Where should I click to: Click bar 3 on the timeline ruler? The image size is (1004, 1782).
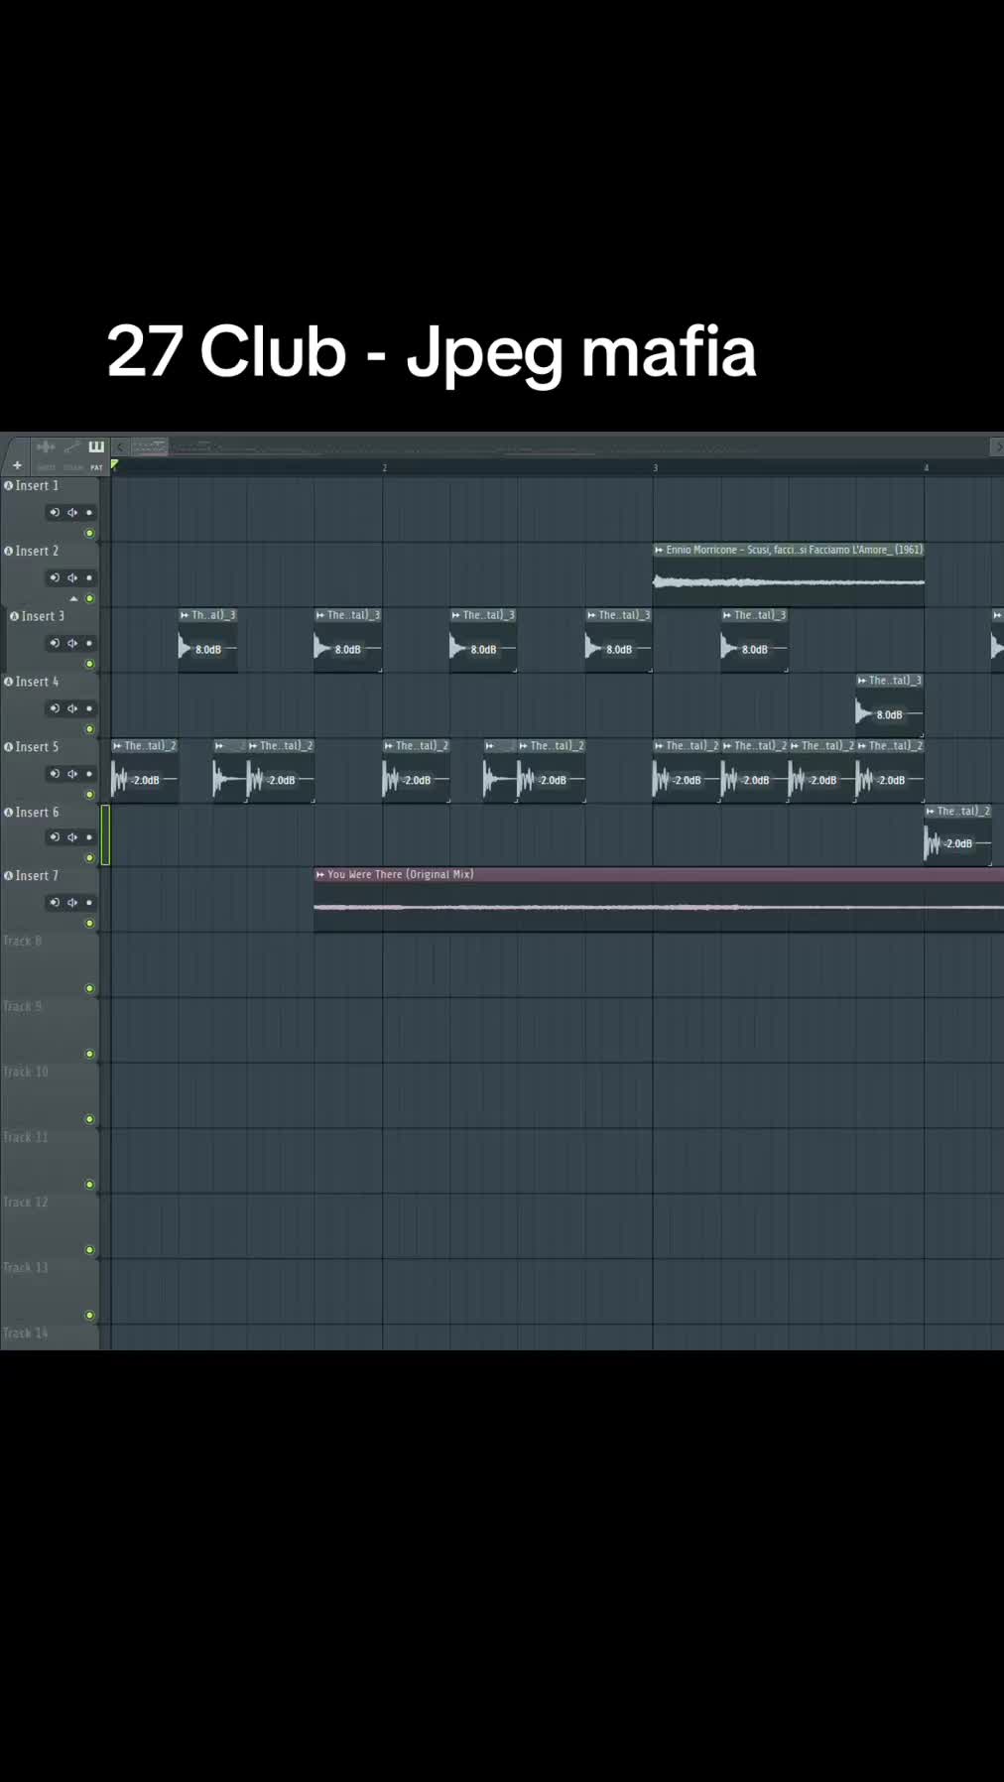point(655,467)
